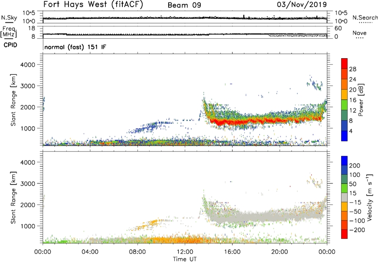Screen dimensions: 378x262
Task: Click the '-50' label on velocity colorbar
Action: (355, 211)
